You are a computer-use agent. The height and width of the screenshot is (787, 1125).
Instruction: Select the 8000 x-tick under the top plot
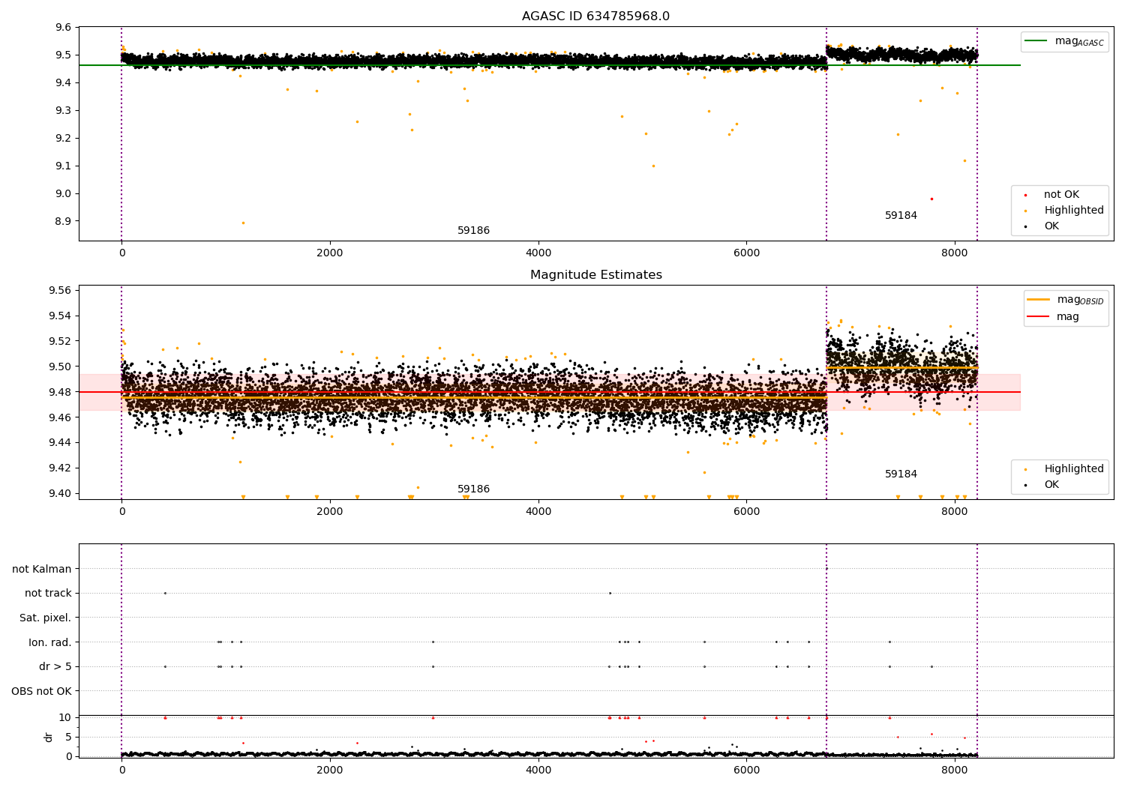955,253
